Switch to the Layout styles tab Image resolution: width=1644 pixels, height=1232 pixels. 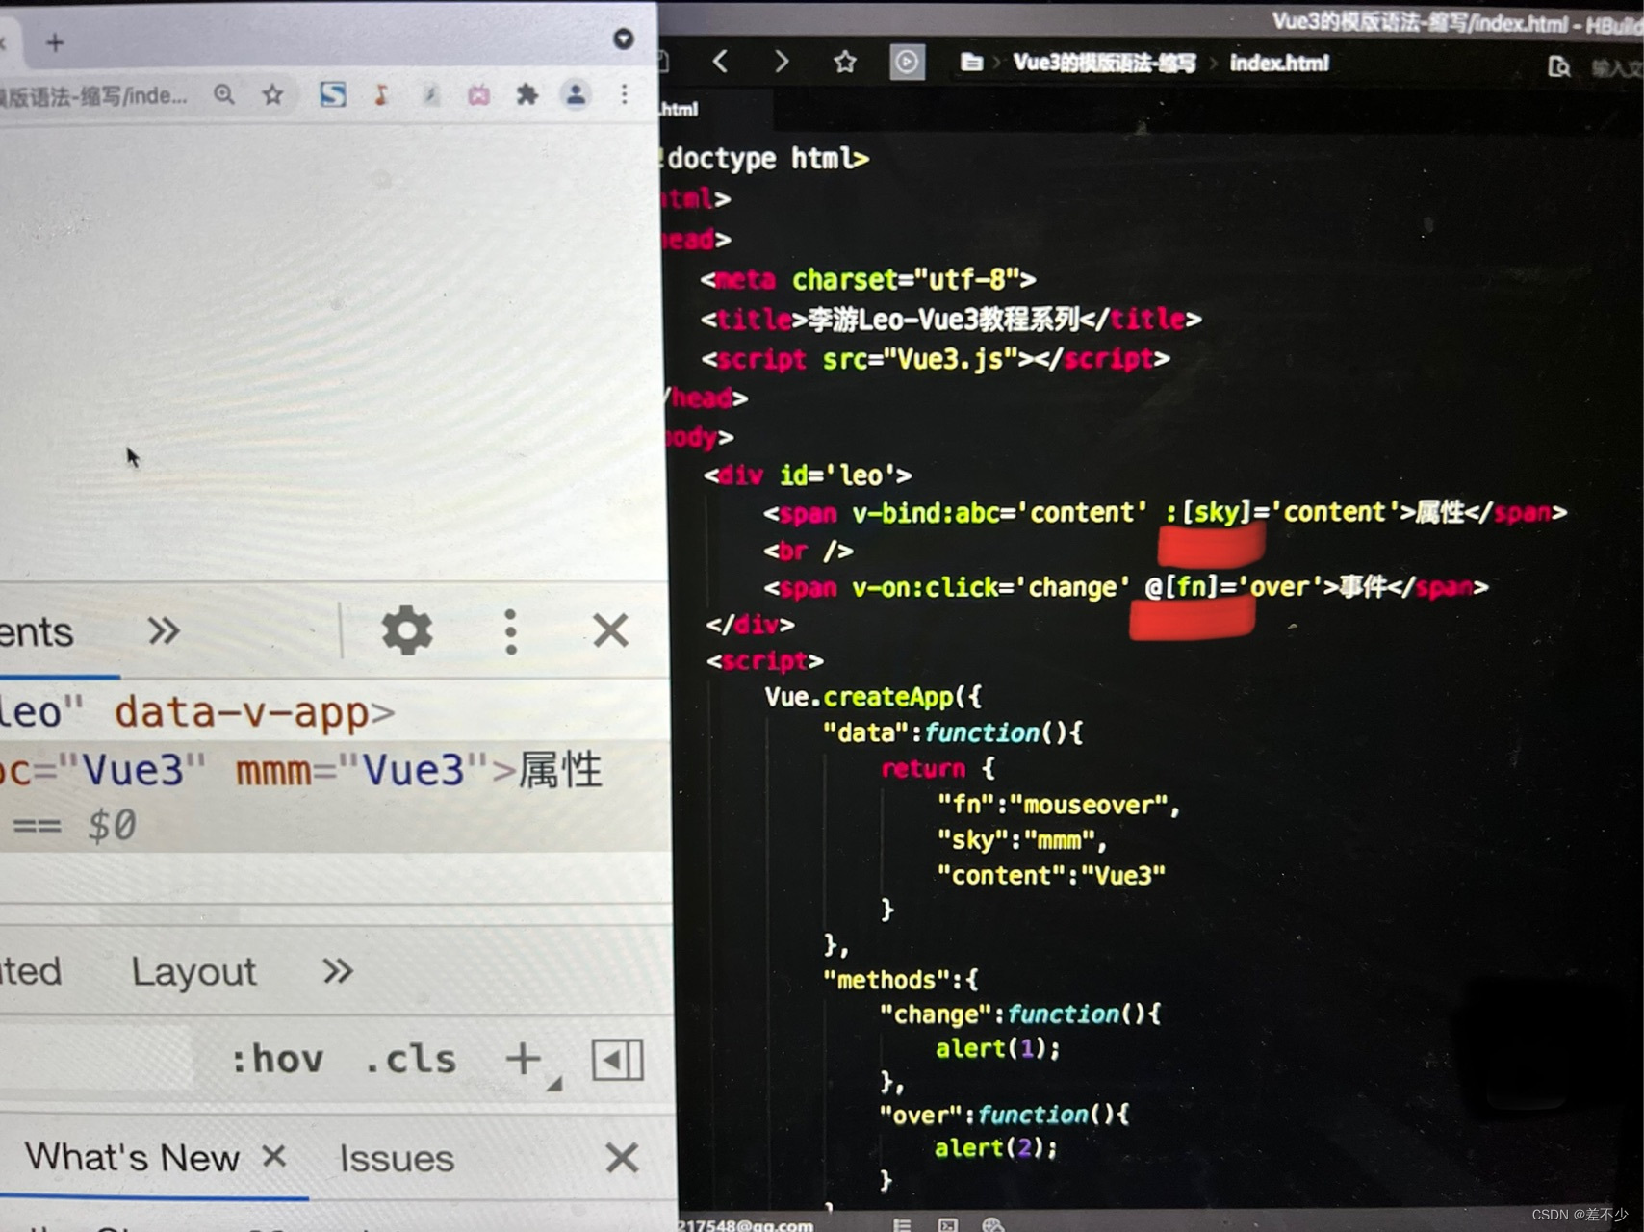coord(193,972)
